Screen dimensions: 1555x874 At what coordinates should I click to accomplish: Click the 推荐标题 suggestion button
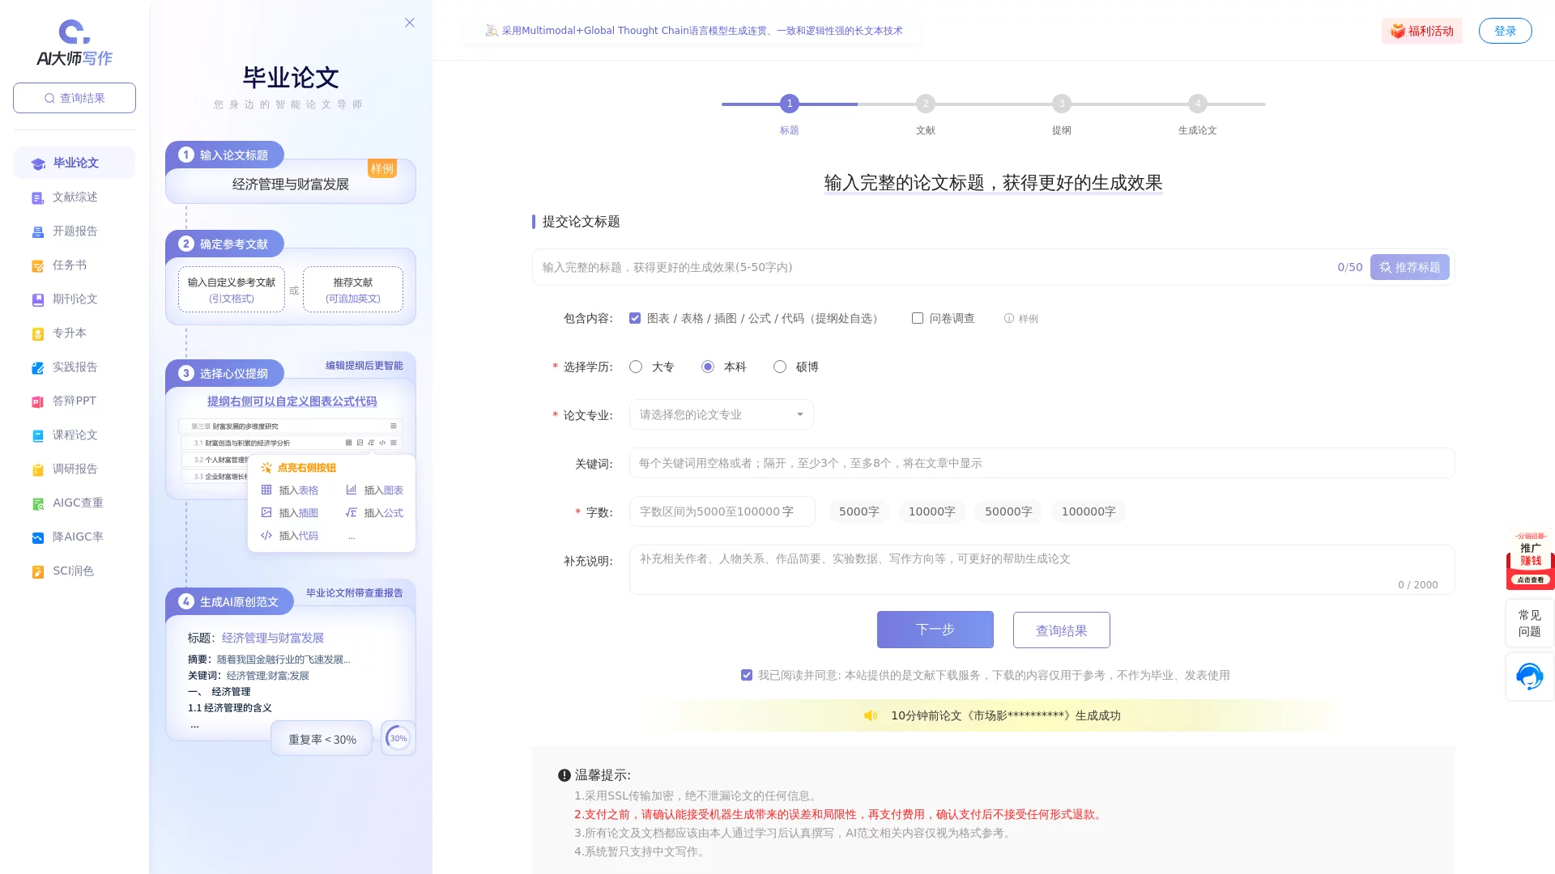coord(1409,267)
